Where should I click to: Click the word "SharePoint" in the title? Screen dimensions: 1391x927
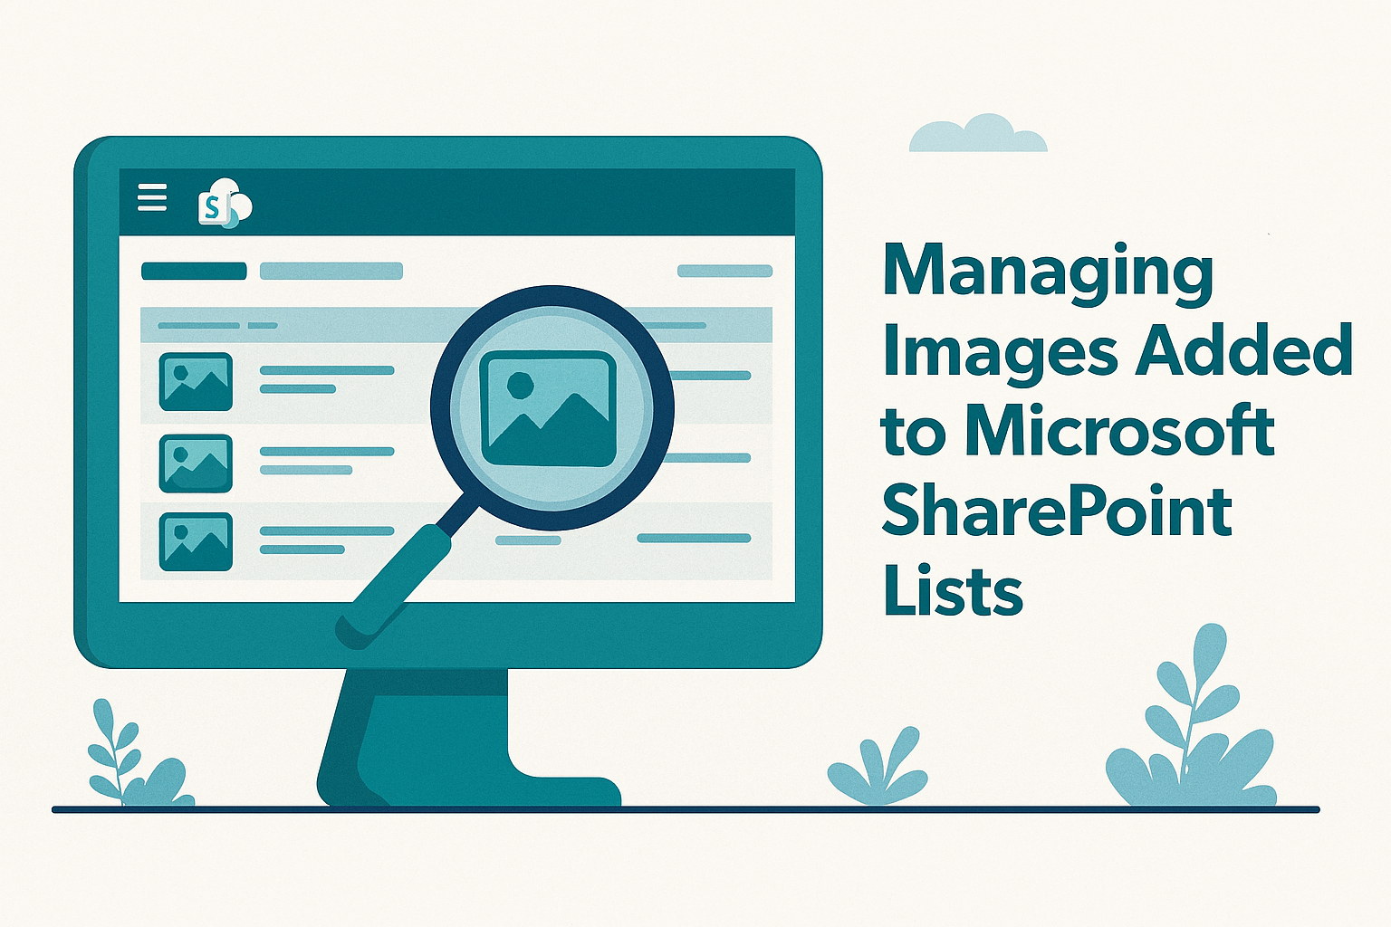(x=1056, y=511)
